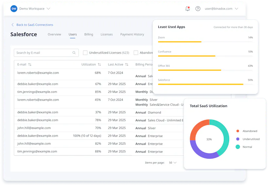Click the Underutilized legend dot

coord(238,139)
